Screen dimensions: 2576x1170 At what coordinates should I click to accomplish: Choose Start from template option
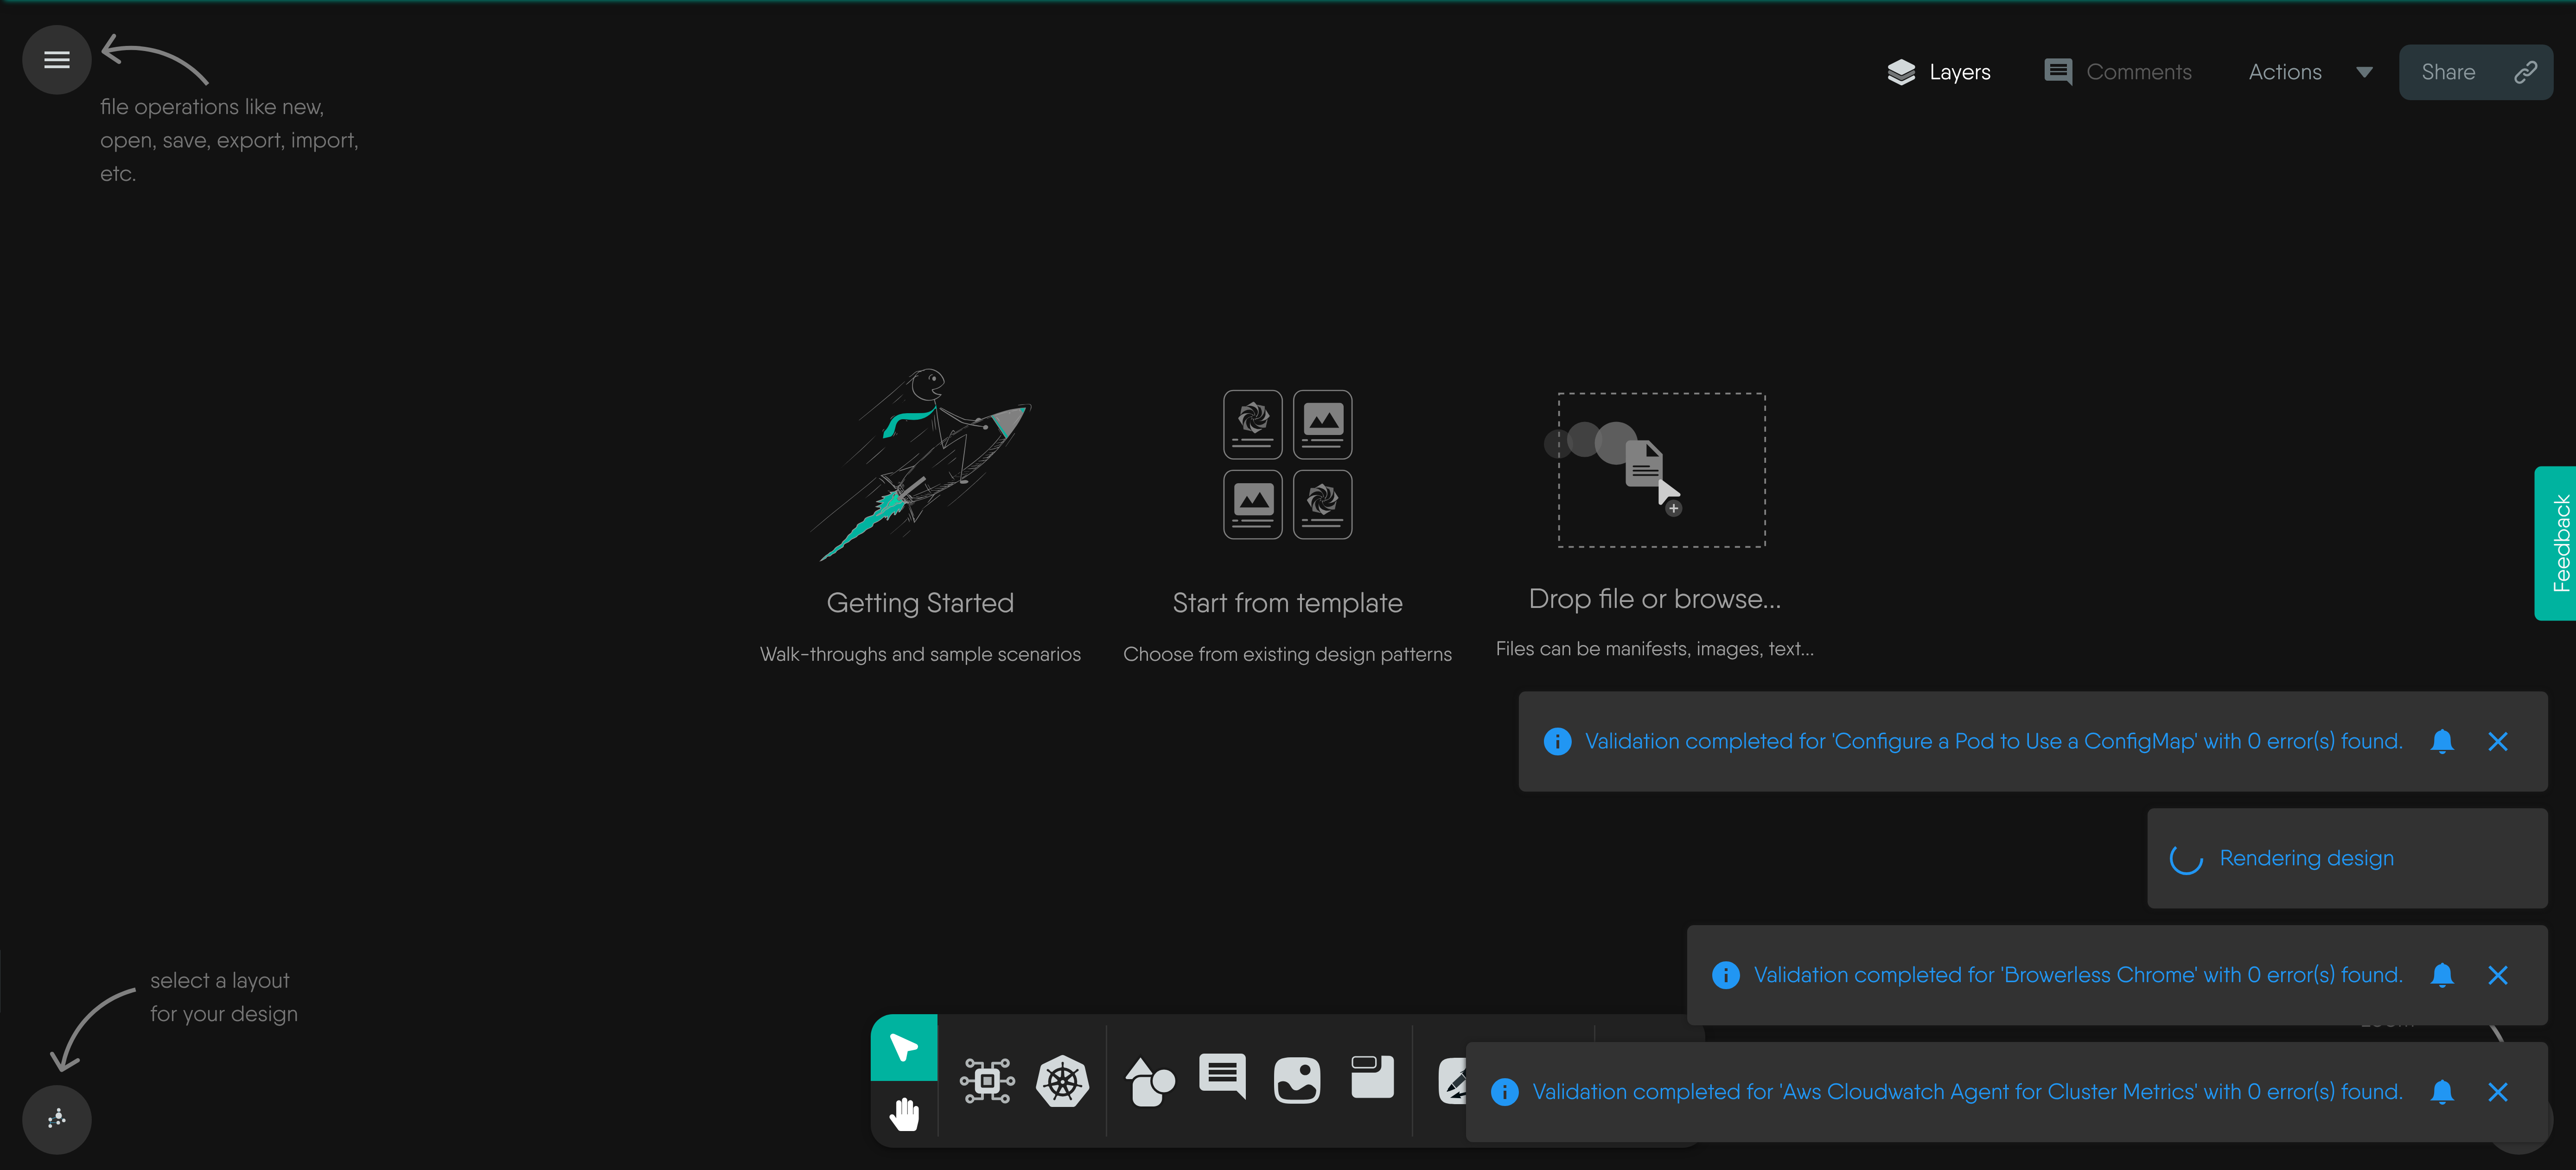point(1287,602)
